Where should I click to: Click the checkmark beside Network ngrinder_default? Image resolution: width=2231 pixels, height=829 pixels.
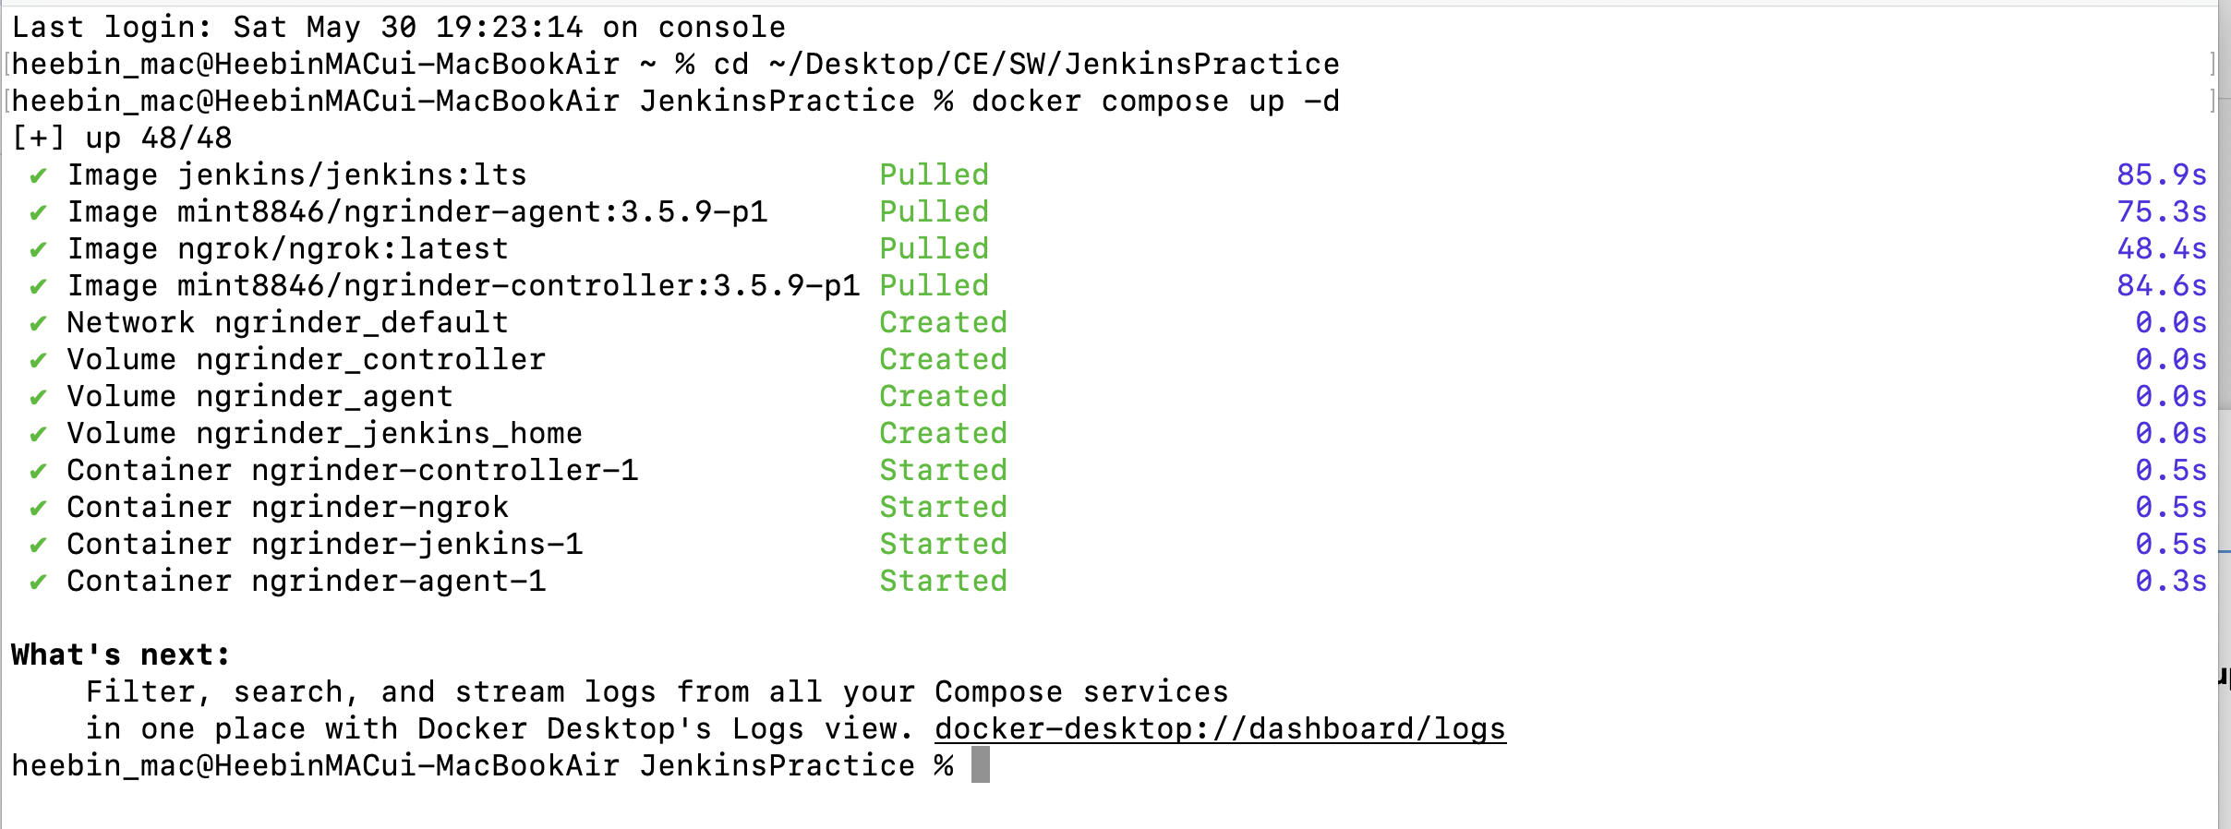[x=38, y=323]
